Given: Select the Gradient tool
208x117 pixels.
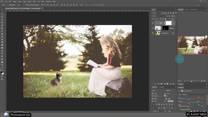Looking at the screenshot, I should click(x=2, y=42).
